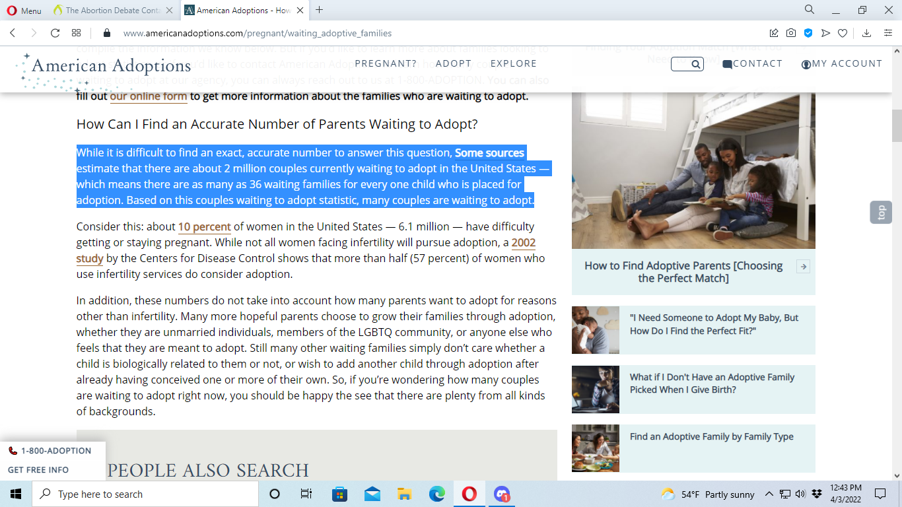
Task: Follow the 'our online form' link
Action: click(x=149, y=96)
